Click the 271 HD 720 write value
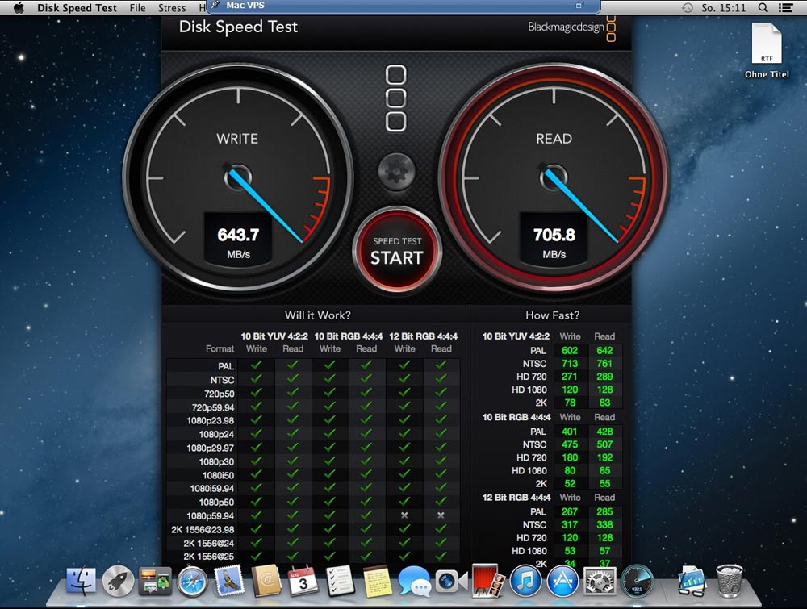This screenshot has height=609, width=807. click(570, 377)
